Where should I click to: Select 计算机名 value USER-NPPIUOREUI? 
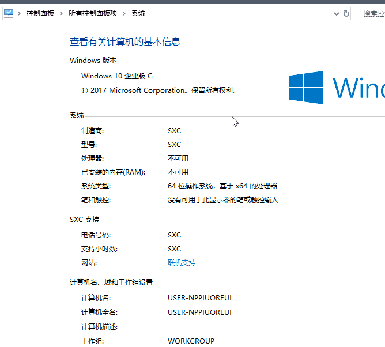(x=199, y=298)
